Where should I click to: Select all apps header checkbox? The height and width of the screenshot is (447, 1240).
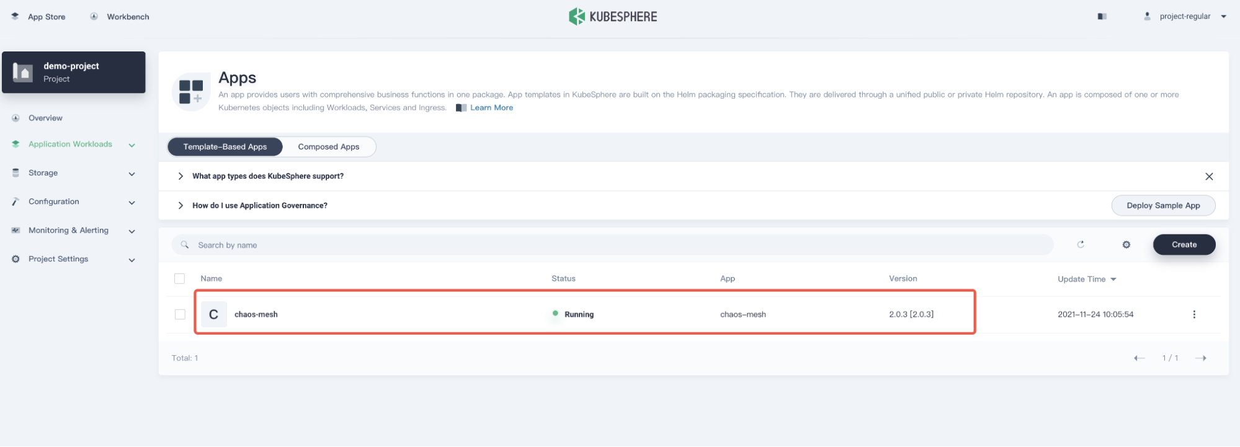pos(180,279)
